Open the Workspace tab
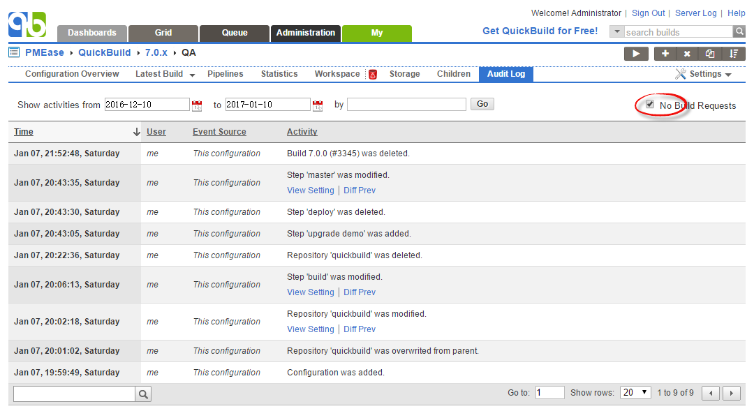This screenshot has height=411, width=754. pos(337,74)
